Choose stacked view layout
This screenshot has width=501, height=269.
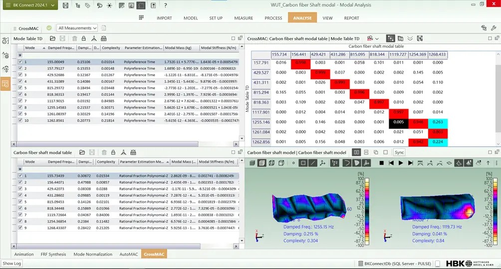(x=366, y=152)
